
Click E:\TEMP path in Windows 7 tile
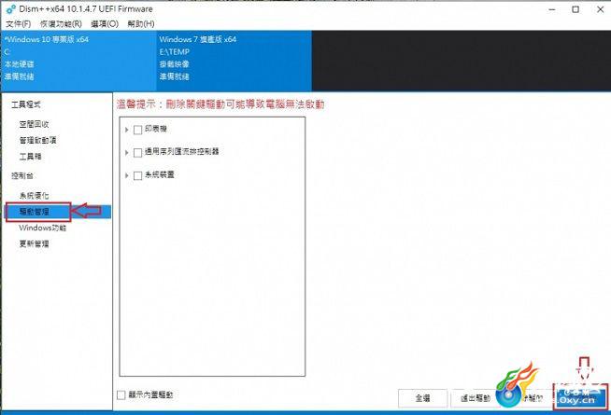[x=174, y=51]
